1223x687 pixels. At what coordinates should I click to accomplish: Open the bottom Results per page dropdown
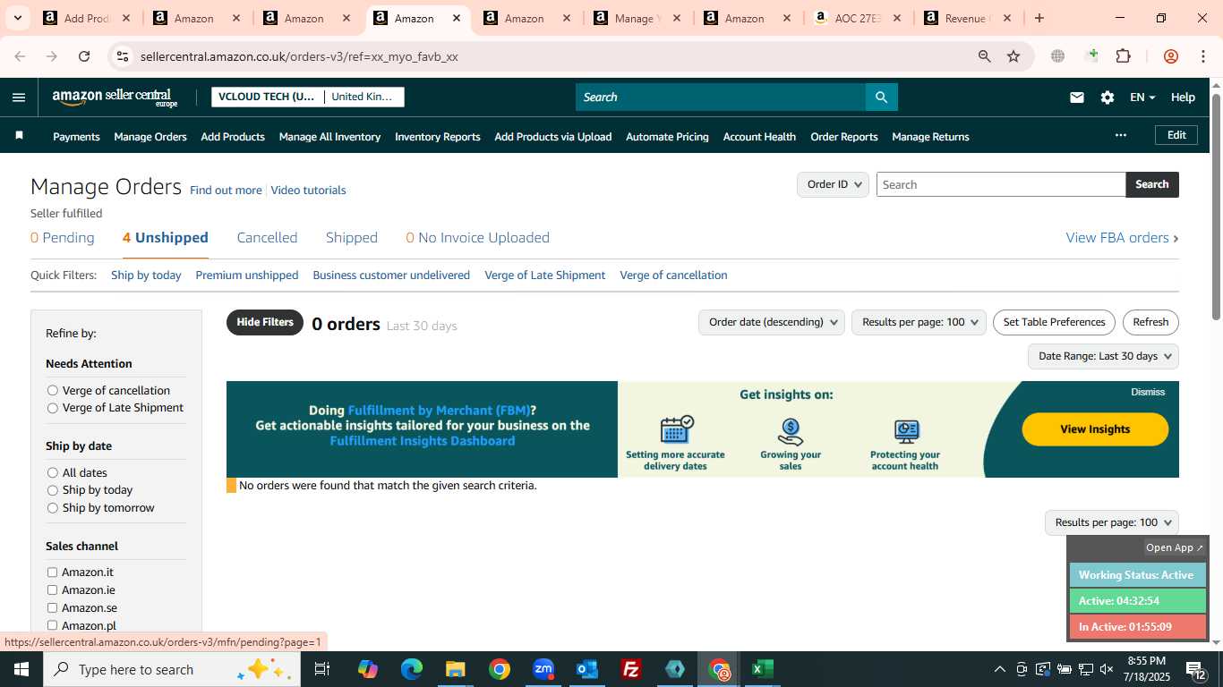1111,522
